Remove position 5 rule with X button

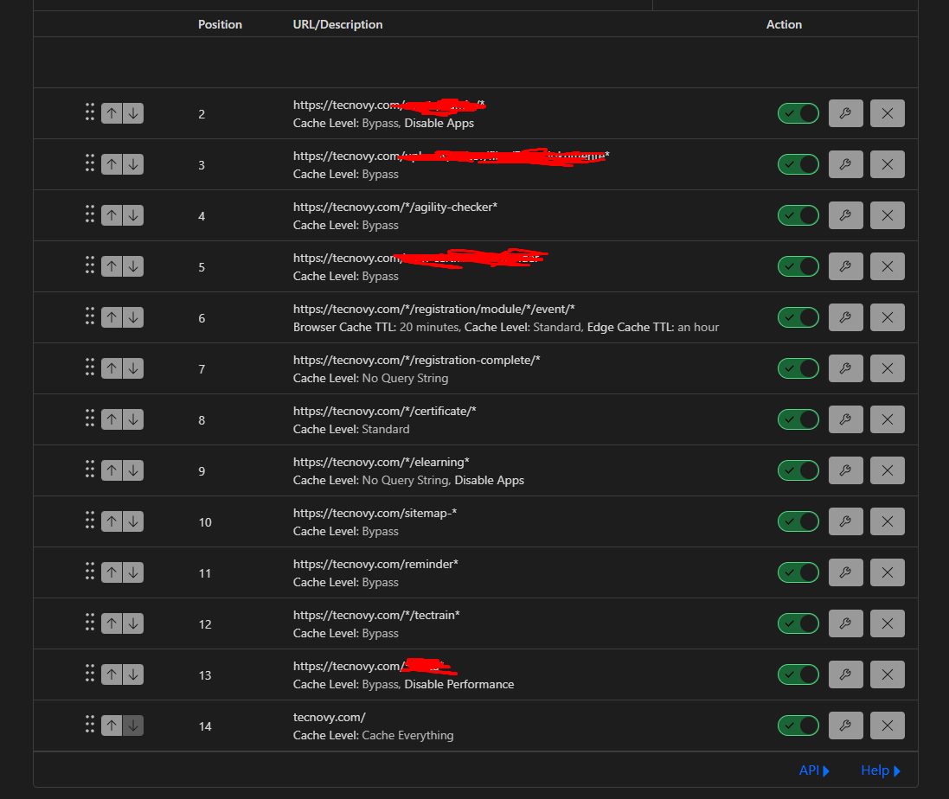point(888,266)
